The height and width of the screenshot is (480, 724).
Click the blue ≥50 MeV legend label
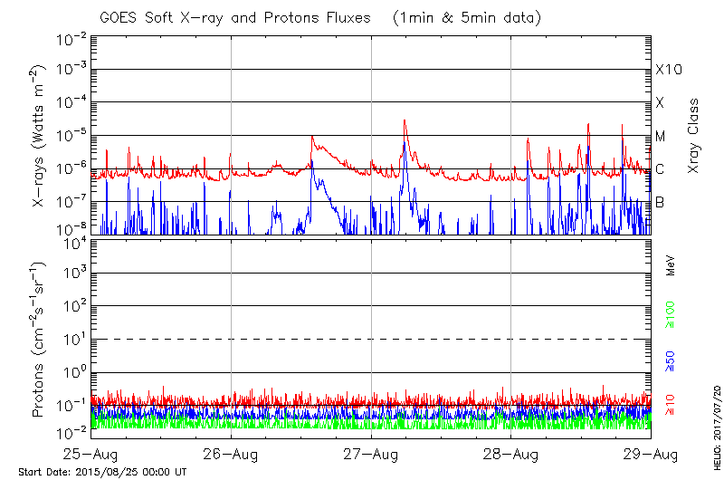[x=671, y=361]
